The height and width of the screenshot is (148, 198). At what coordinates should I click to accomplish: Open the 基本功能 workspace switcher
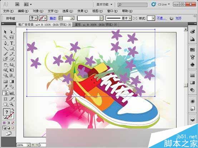coord(104,5)
